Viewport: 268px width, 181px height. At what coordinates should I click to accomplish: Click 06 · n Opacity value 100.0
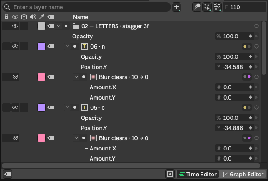click(231, 56)
